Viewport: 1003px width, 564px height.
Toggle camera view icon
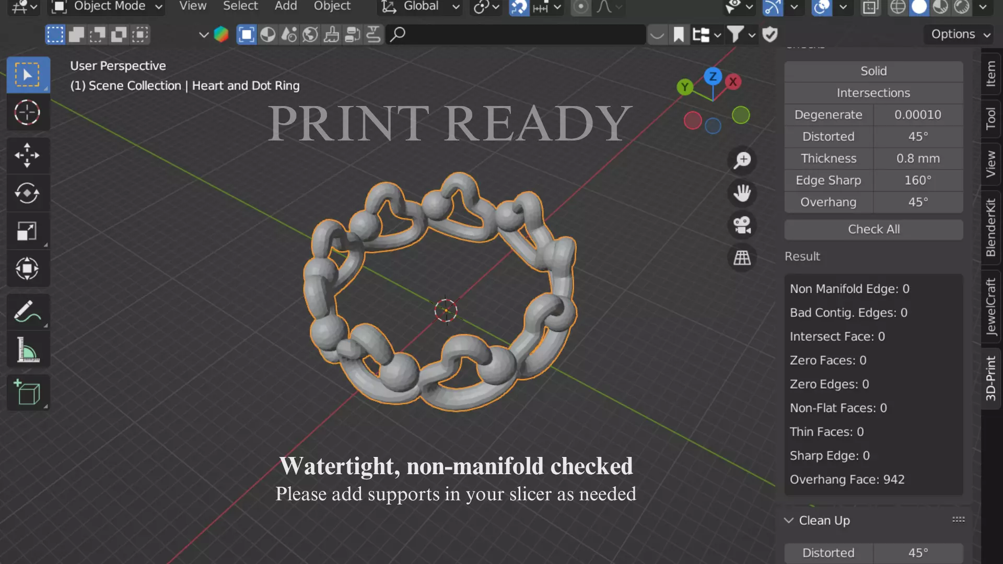coord(742,225)
